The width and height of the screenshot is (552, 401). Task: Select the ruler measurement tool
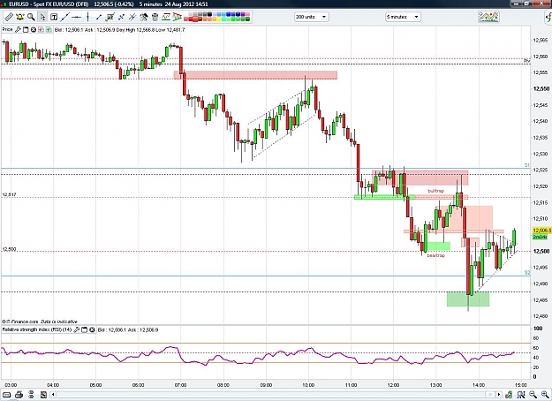click(9, 17)
